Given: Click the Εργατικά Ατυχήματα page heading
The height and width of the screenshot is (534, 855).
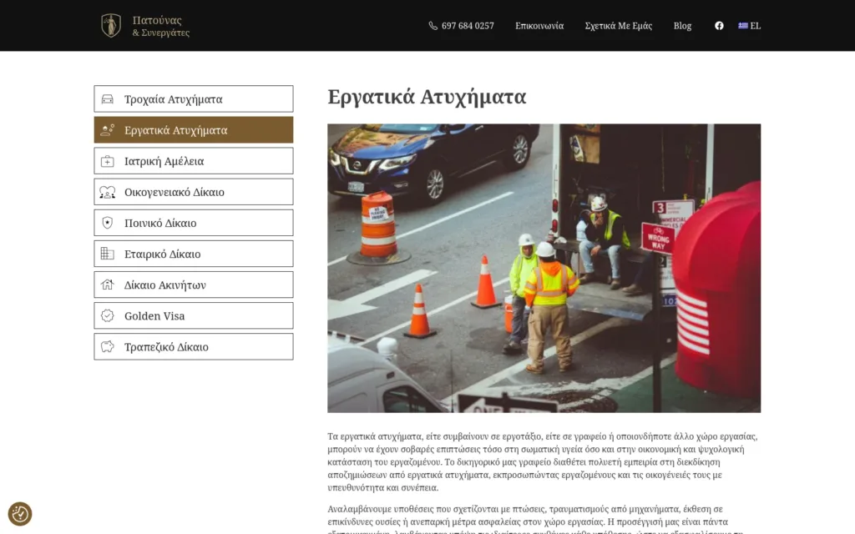Looking at the screenshot, I should point(427,97).
